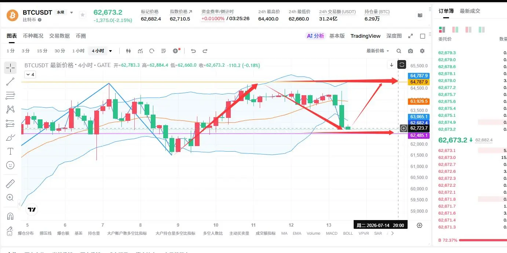Switch to the 币种概况 tab
Image resolution: width=507 pixels, height=253 pixels.
pos(33,36)
